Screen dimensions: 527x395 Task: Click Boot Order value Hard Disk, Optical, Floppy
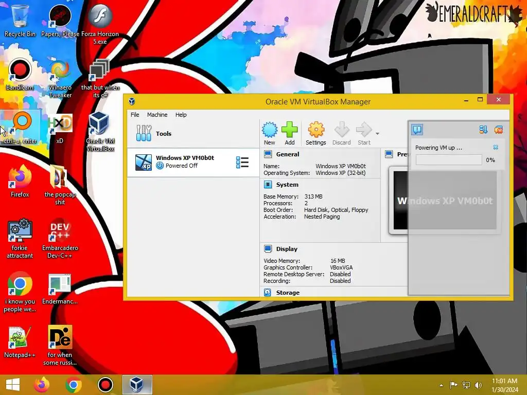pyautogui.click(x=336, y=210)
